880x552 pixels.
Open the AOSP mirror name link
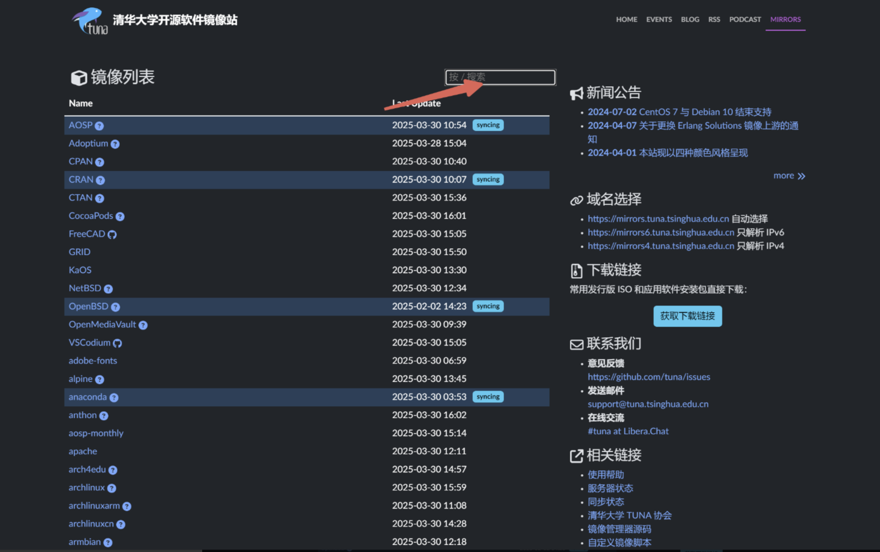pos(80,125)
